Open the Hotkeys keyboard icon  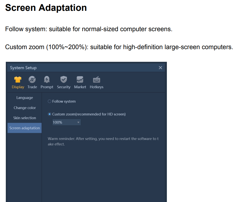96,79
